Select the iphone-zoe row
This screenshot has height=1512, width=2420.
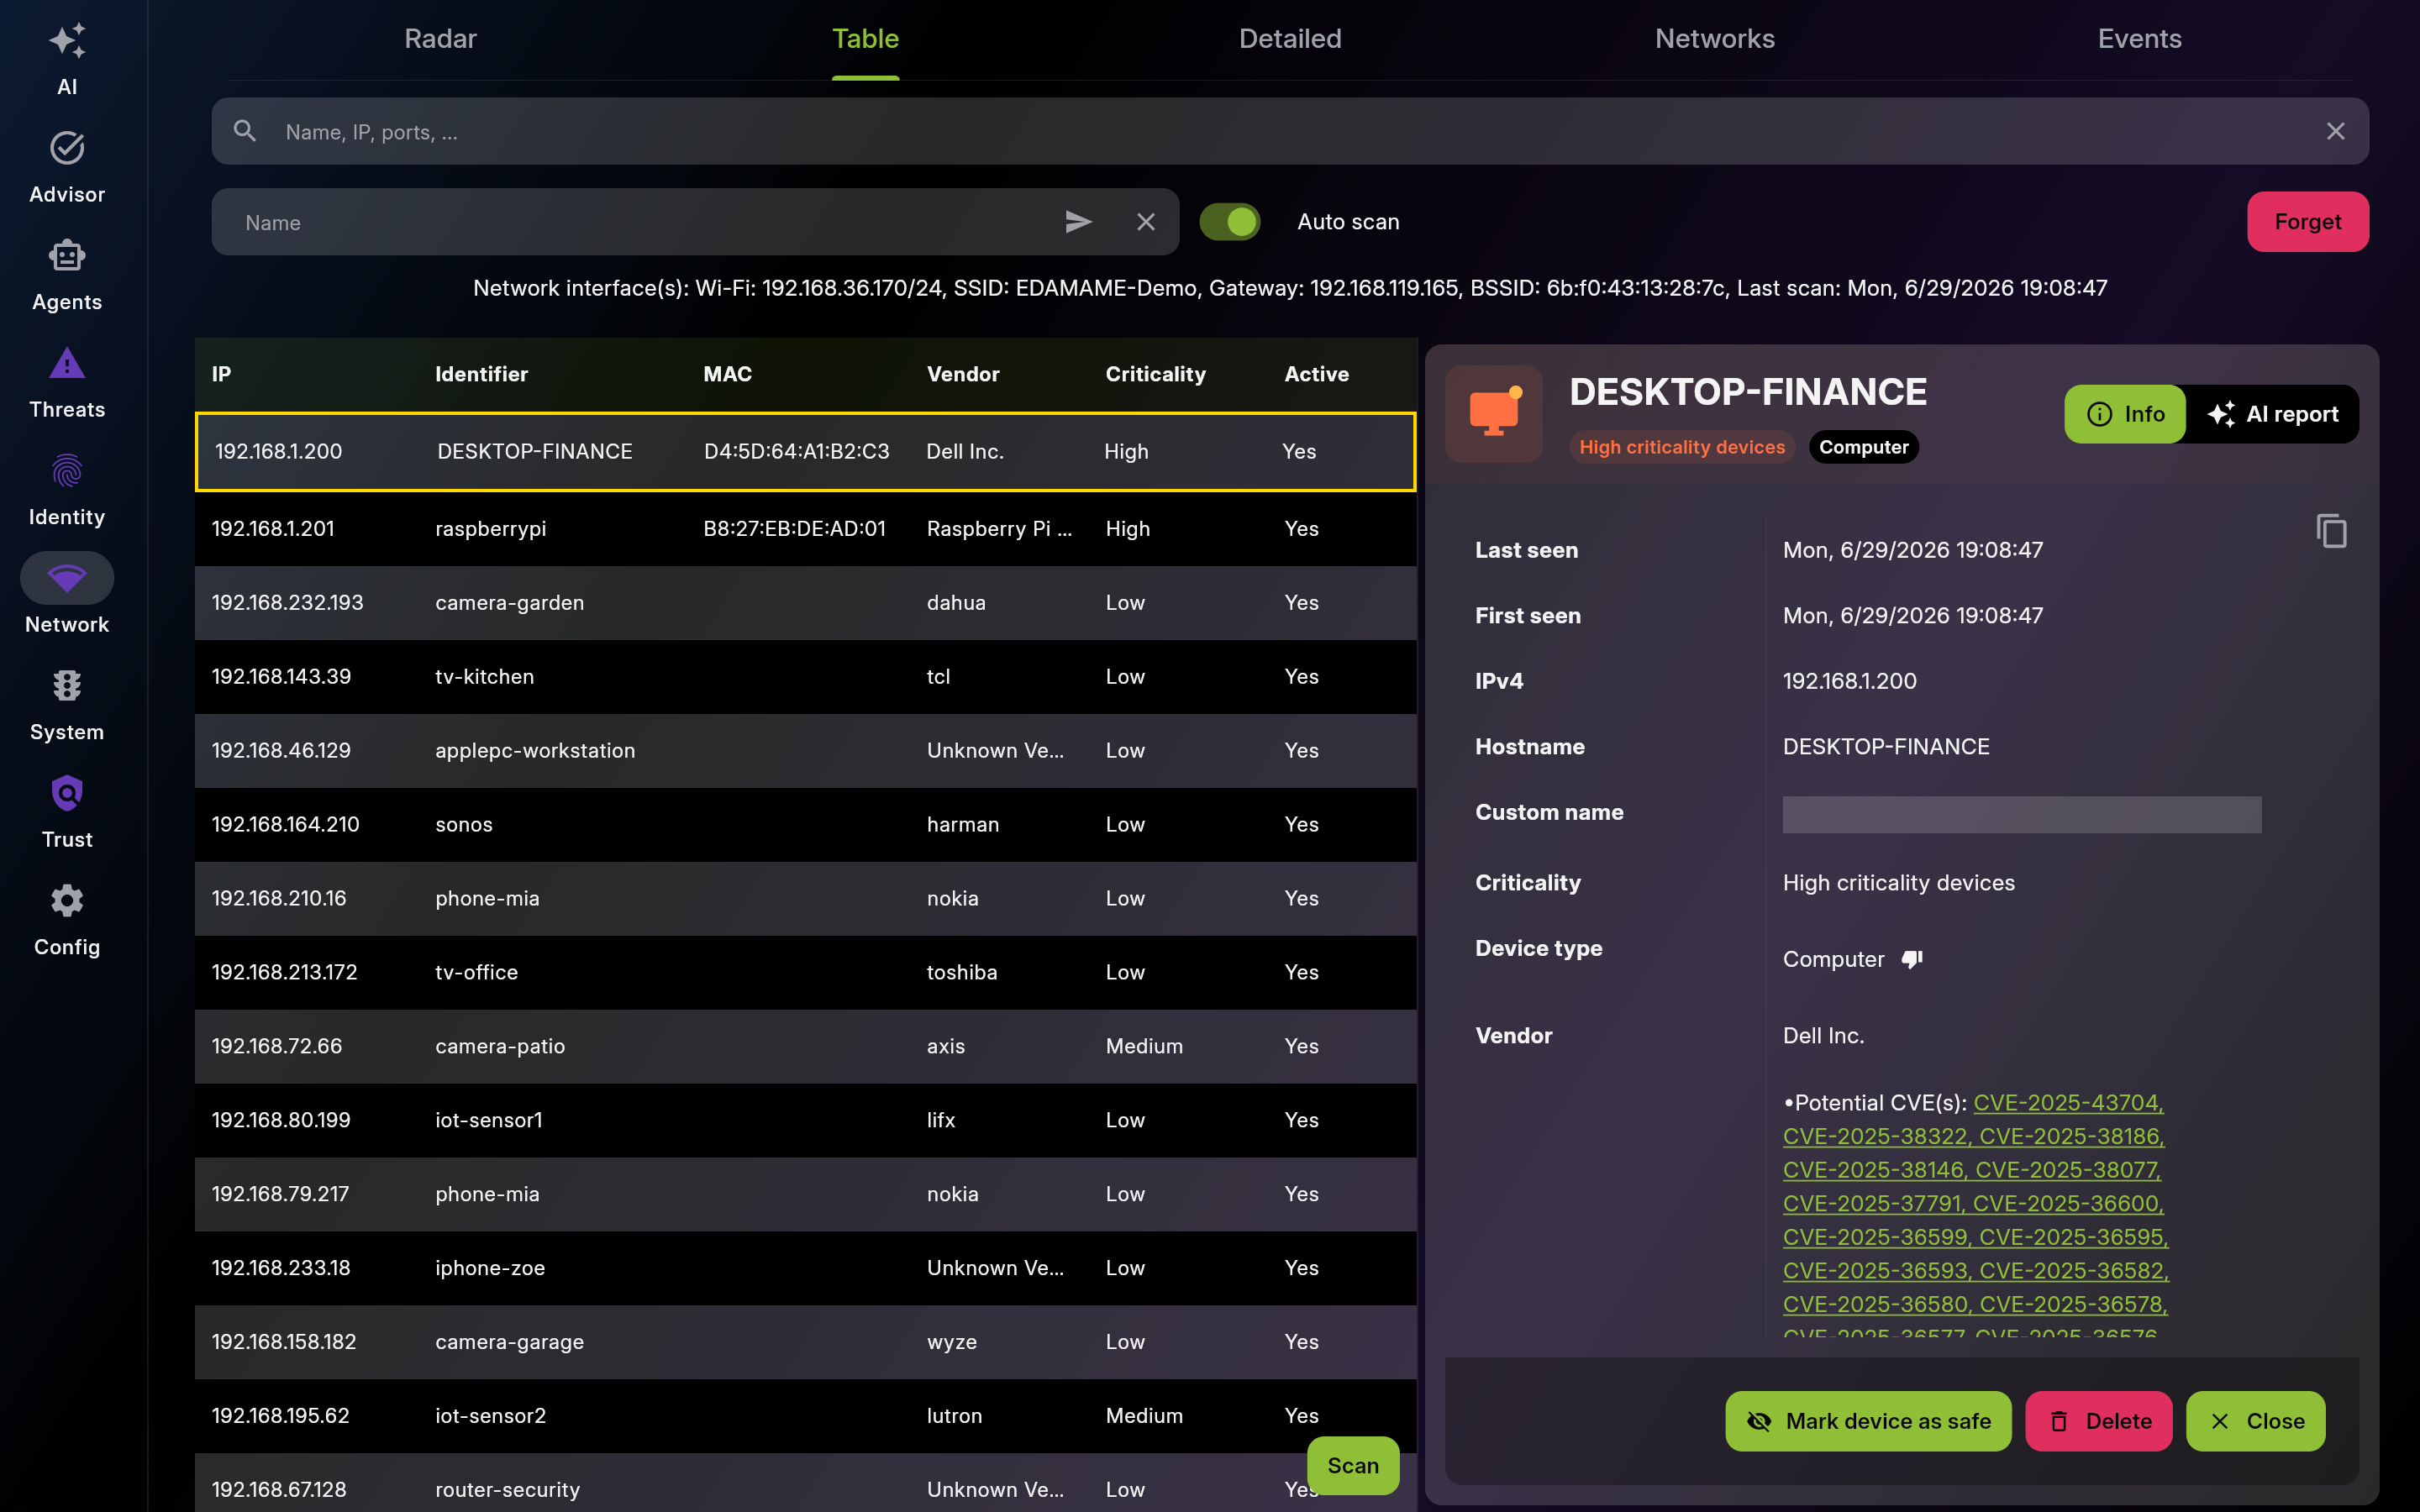point(805,1269)
